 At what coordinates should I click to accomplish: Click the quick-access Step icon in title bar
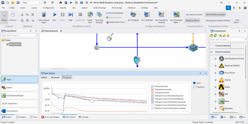pyautogui.click(x=81, y=3)
